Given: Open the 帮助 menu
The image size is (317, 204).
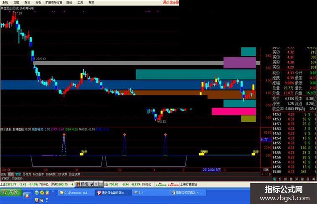Looking at the screenshot, I should point(91,2).
